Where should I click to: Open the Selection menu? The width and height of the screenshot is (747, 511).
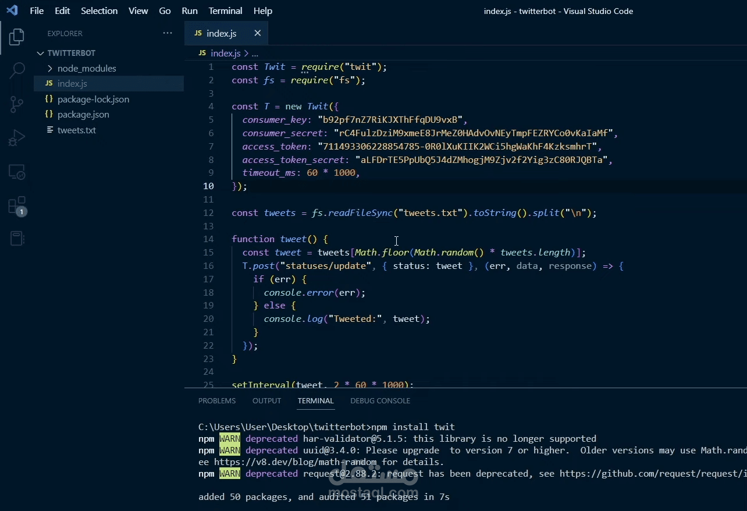click(99, 10)
